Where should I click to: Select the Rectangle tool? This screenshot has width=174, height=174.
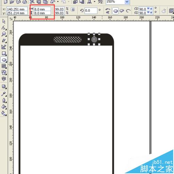[4, 53]
